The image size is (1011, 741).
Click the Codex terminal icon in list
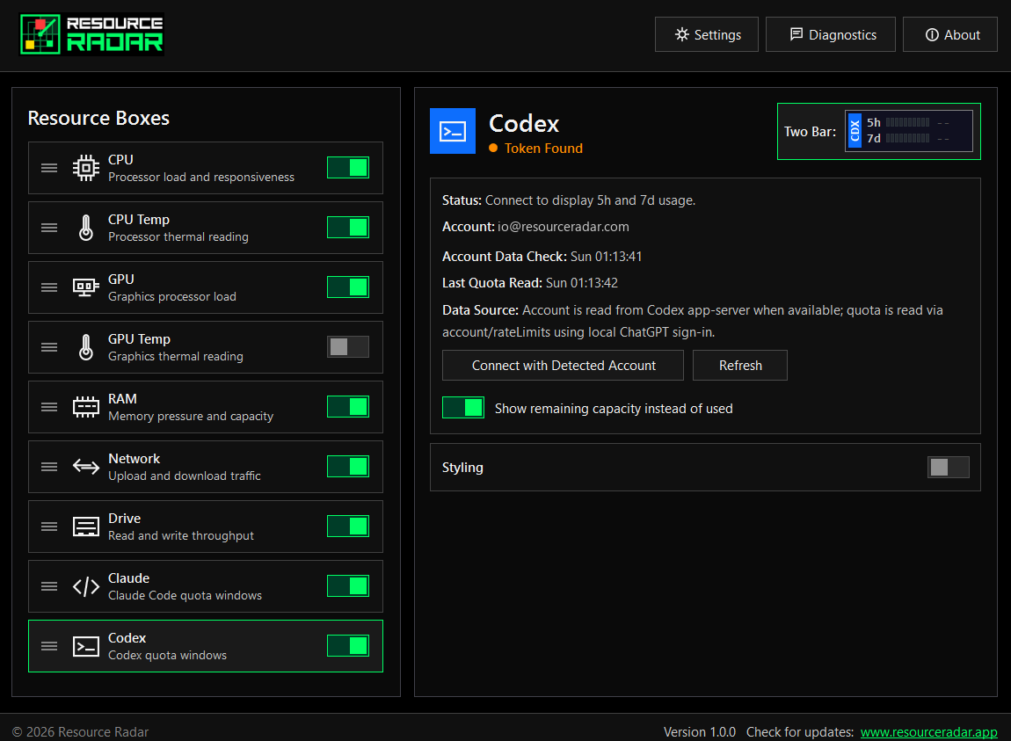coord(86,646)
